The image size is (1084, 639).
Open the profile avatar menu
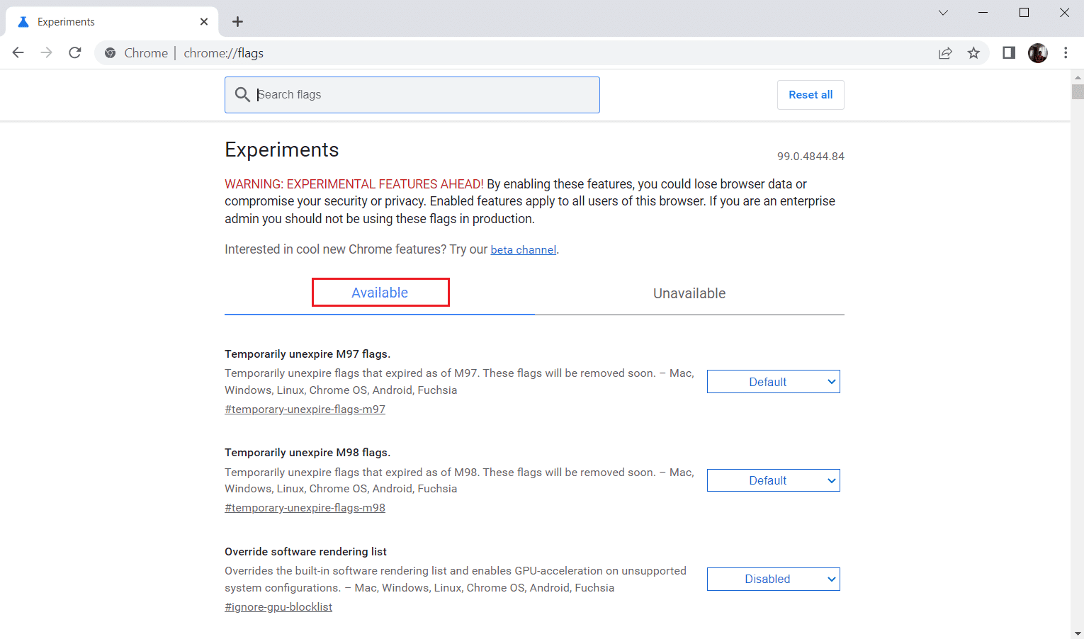click(x=1037, y=53)
